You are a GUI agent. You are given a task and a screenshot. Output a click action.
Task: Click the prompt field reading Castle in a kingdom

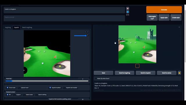coord(64,10)
